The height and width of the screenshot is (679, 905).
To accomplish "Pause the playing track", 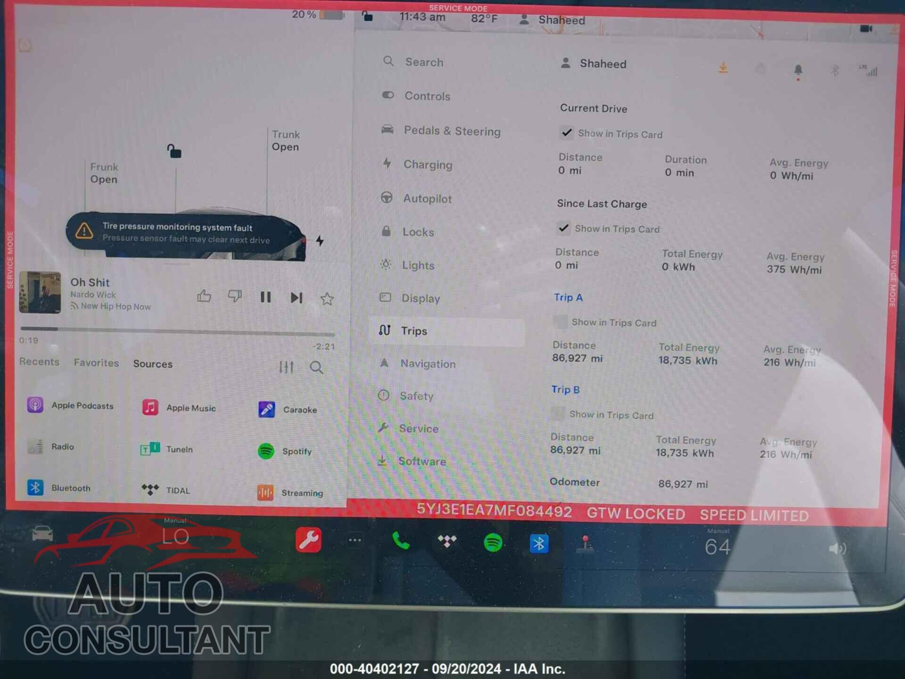I will [x=265, y=297].
